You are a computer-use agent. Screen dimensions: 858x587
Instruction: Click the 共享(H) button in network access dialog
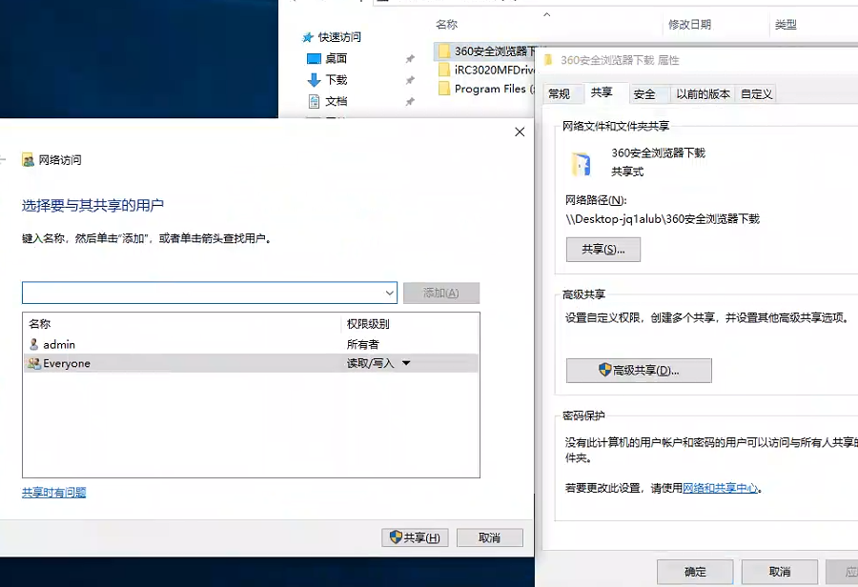click(415, 537)
